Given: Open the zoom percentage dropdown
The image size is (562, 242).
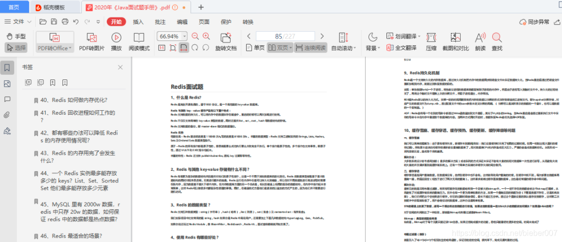Looking at the screenshot, I should point(185,36).
